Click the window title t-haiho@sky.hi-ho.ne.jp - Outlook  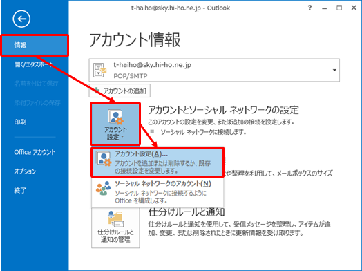(x=180, y=8)
